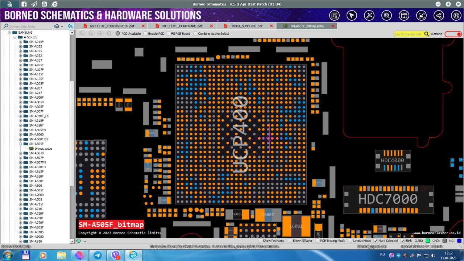Switch to DIODA_SUNSHINE.pdf tab
The width and height of the screenshot is (464, 261).
click(246, 26)
